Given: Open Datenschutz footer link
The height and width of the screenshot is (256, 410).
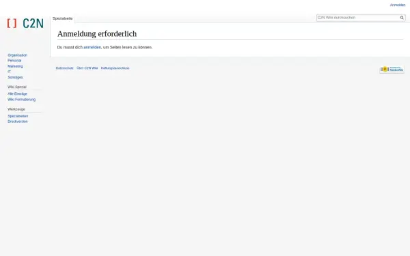Looking at the screenshot, I should pyautogui.click(x=65, y=68).
